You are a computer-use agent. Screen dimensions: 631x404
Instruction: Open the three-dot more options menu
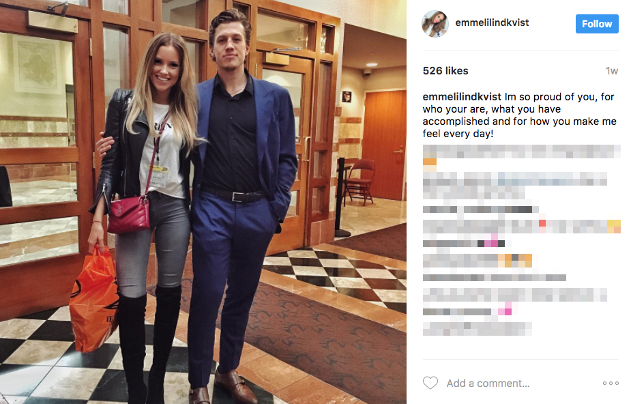(x=611, y=383)
